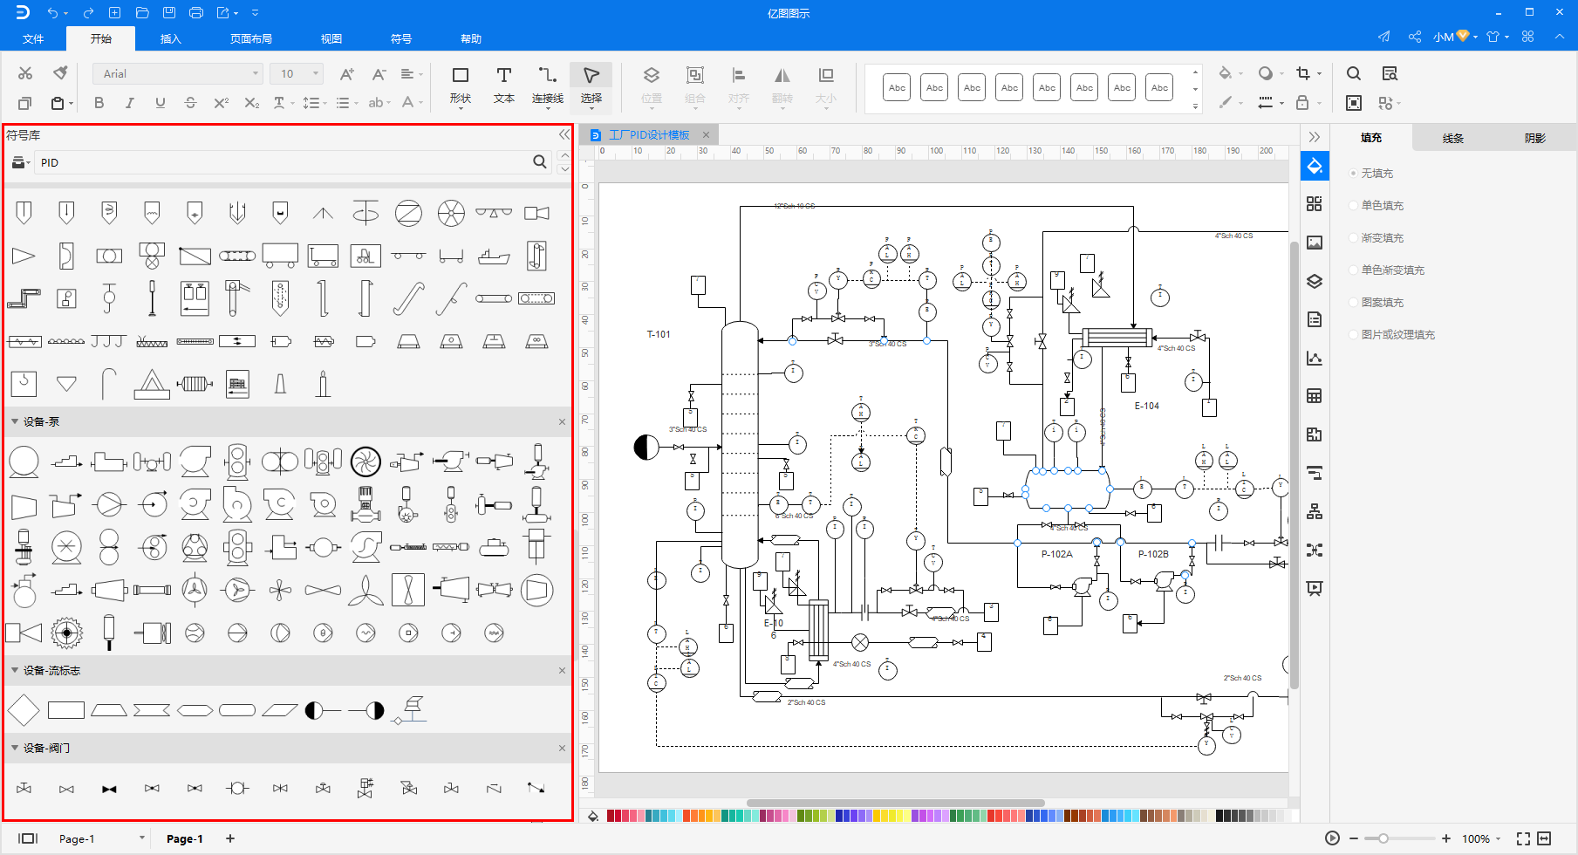
Task: Click the print icon in the title bar
Action: pyautogui.click(x=196, y=12)
